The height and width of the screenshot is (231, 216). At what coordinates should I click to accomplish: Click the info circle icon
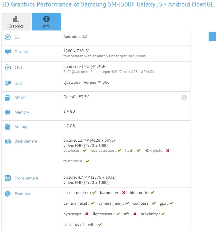pos(46,19)
